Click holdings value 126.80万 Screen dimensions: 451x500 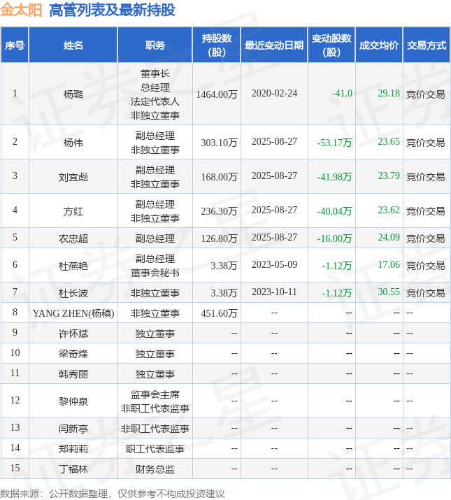219,238
